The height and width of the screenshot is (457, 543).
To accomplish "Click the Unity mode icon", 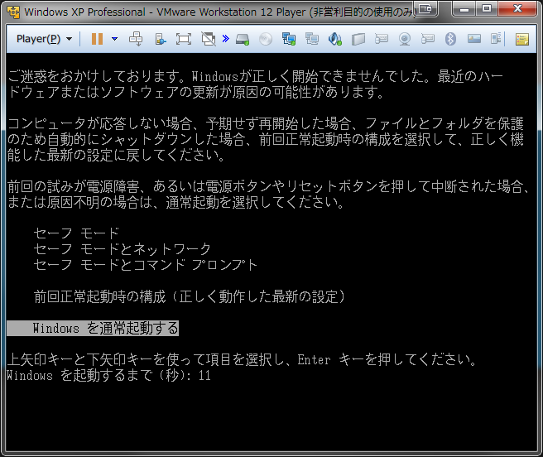I will pos(208,39).
